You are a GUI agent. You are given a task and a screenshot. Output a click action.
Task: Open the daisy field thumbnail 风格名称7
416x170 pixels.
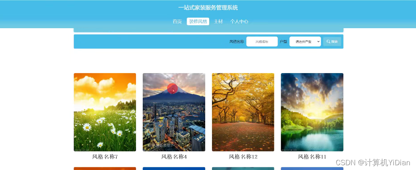point(105,112)
